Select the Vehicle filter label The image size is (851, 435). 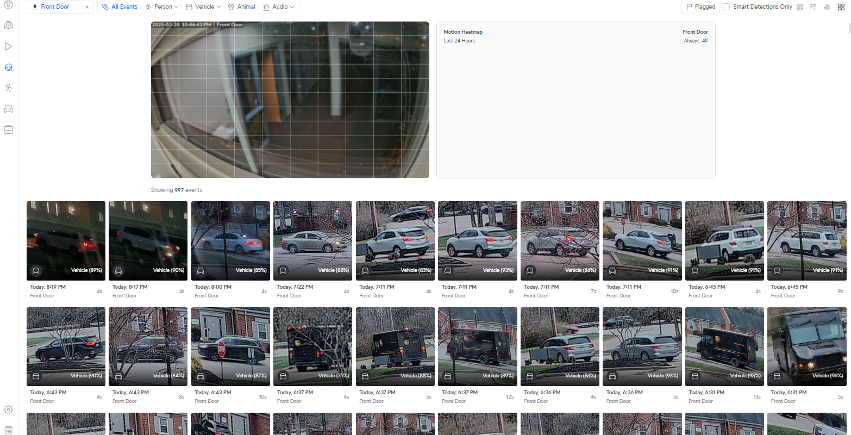coord(204,7)
